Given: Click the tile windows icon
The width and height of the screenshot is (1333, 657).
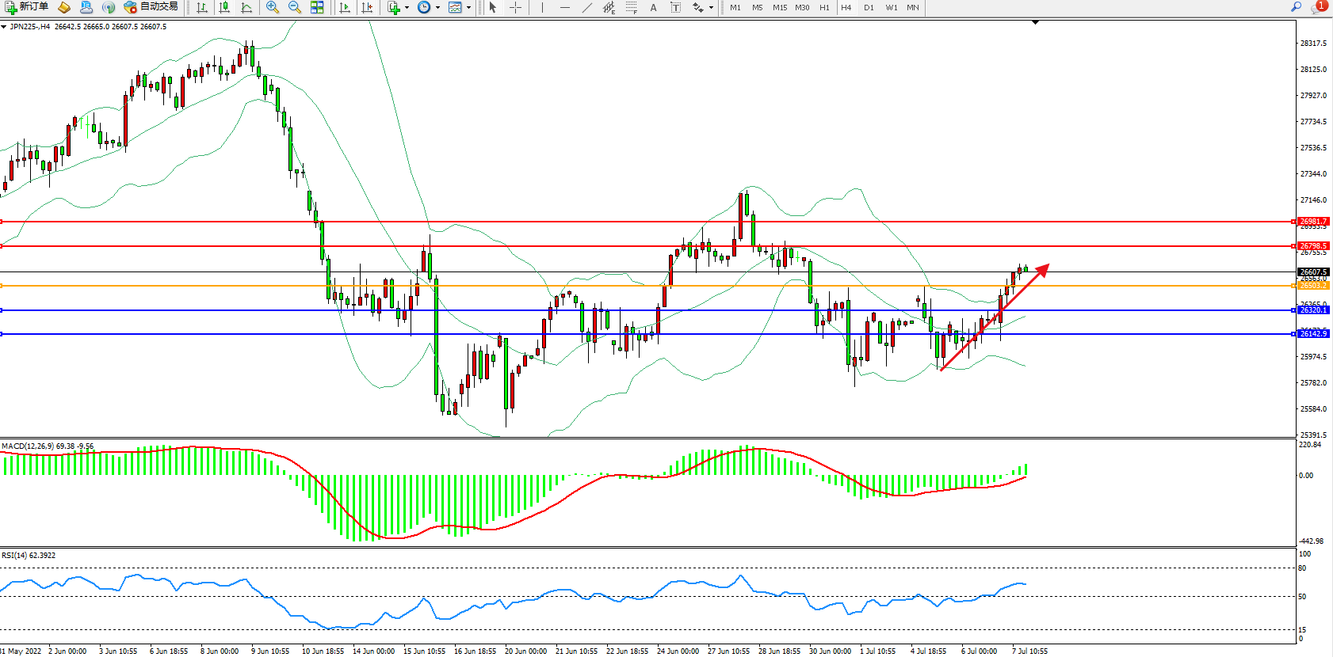Looking at the screenshot, I should [x=317, y=7].
